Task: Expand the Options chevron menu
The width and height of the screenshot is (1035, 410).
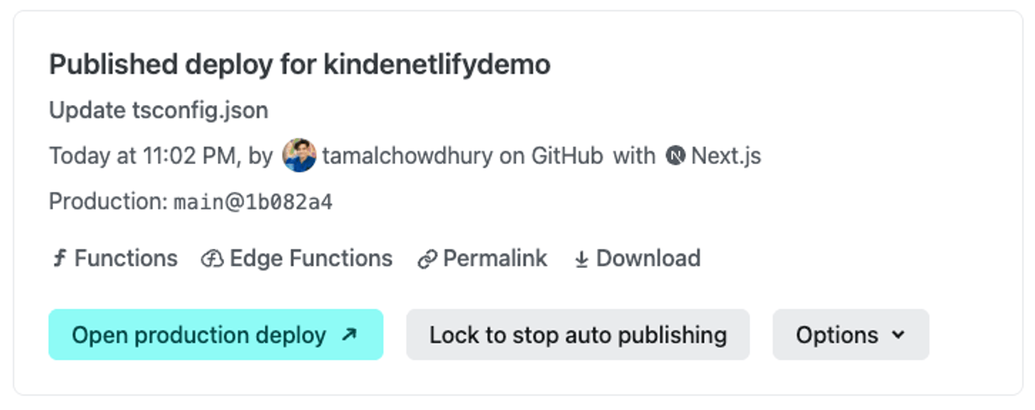Action: click(898, 334)
